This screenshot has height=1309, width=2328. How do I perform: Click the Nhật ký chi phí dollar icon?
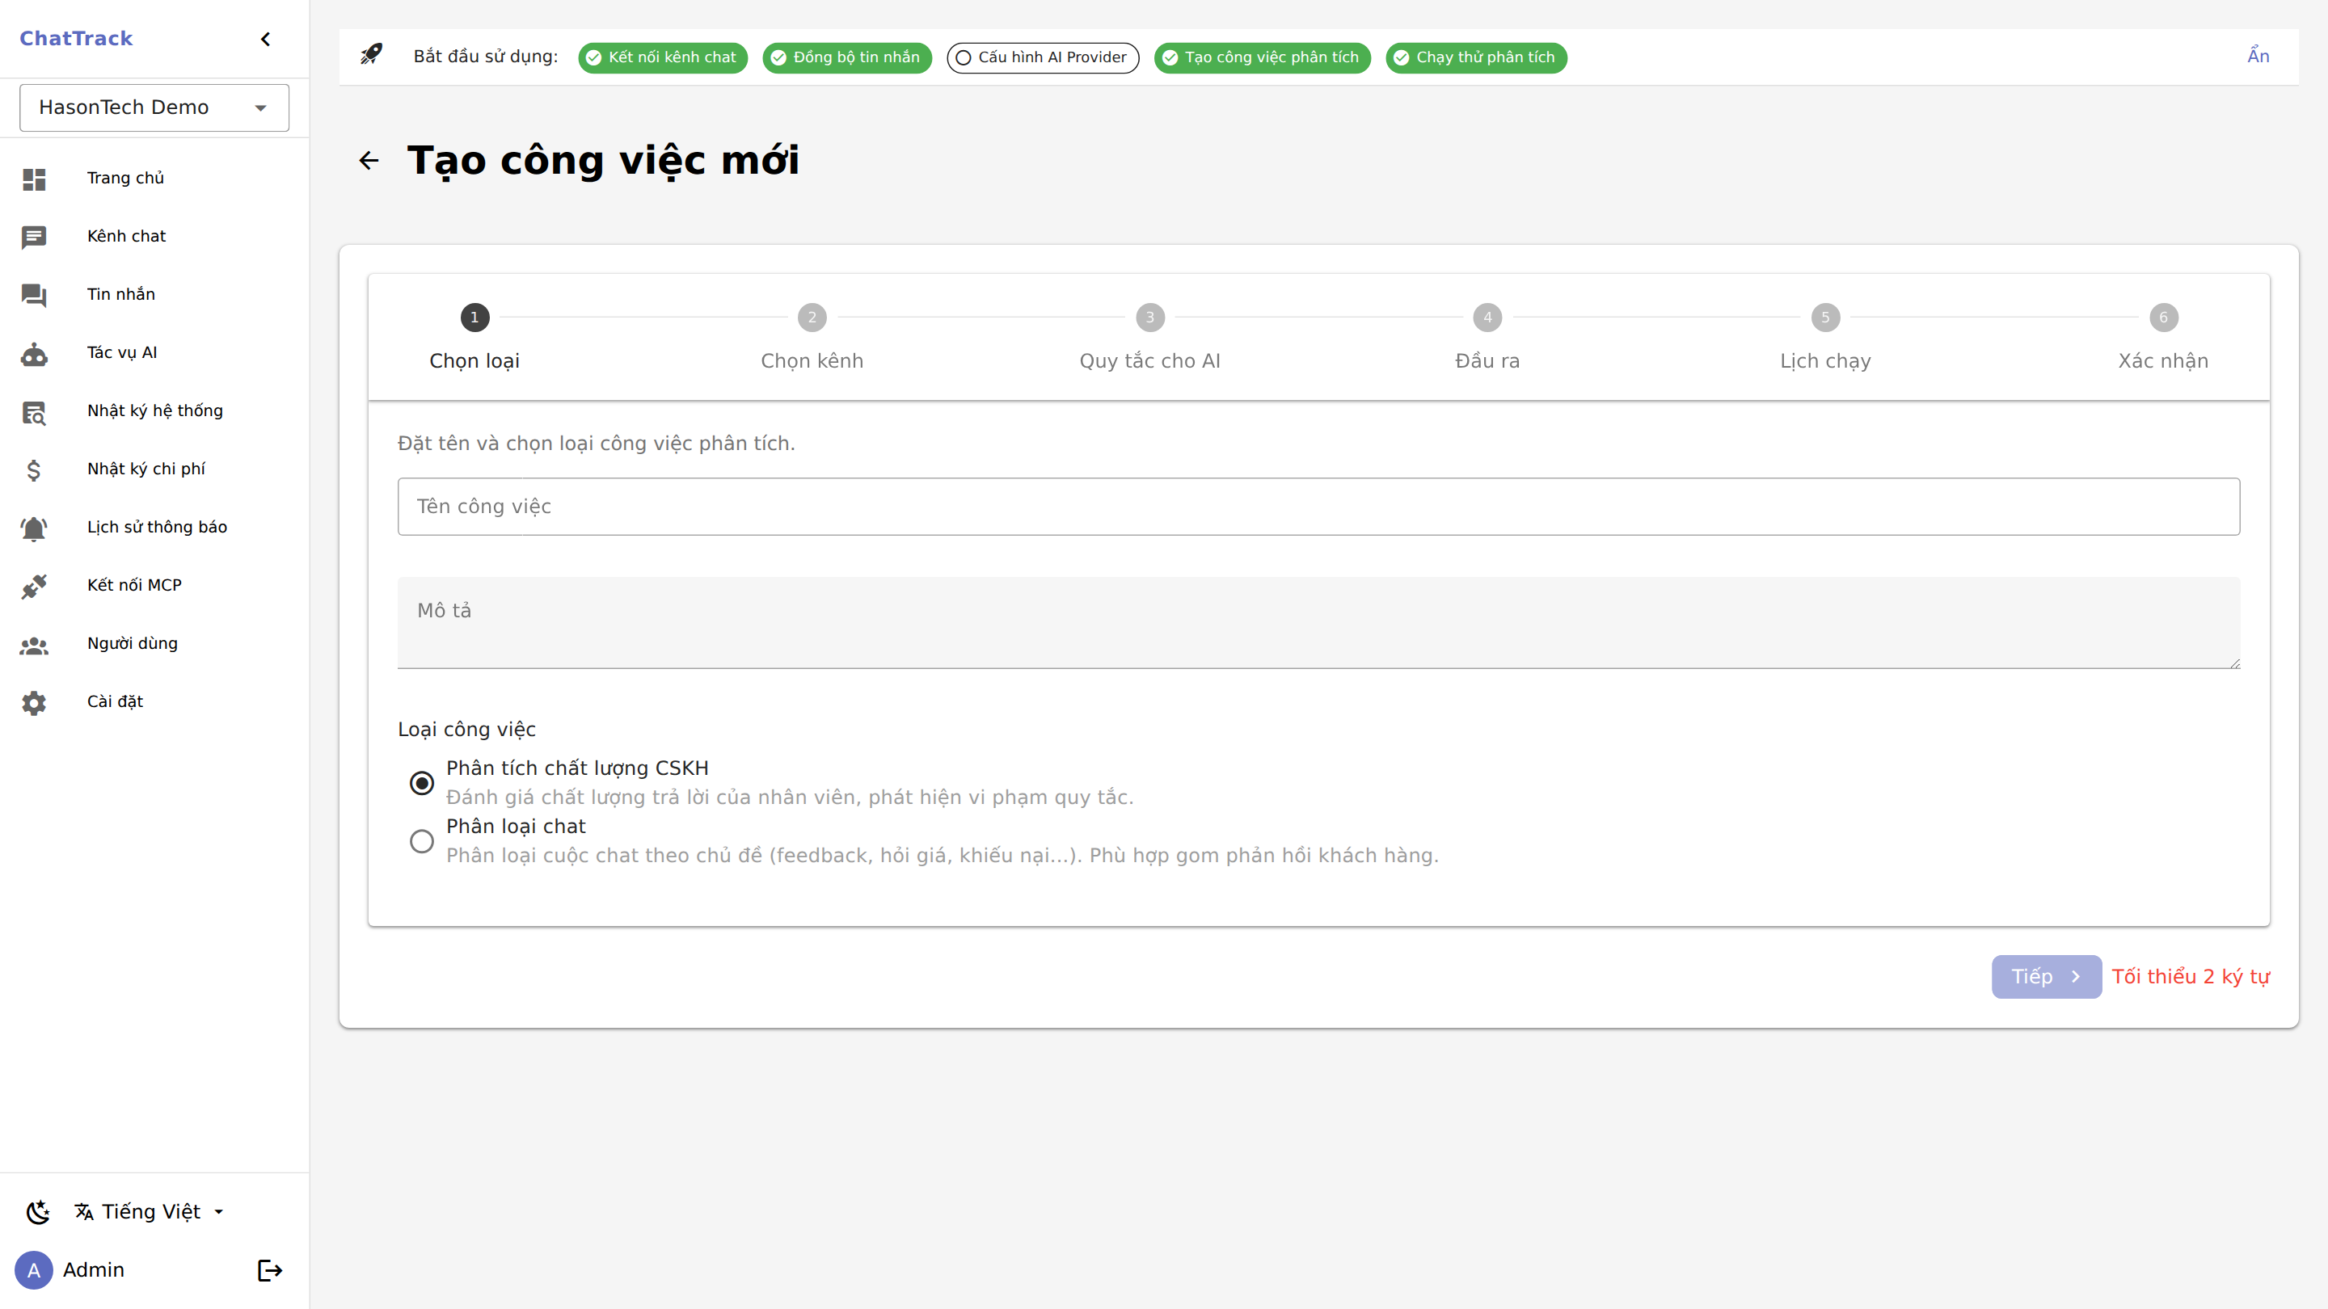point(34,469)
